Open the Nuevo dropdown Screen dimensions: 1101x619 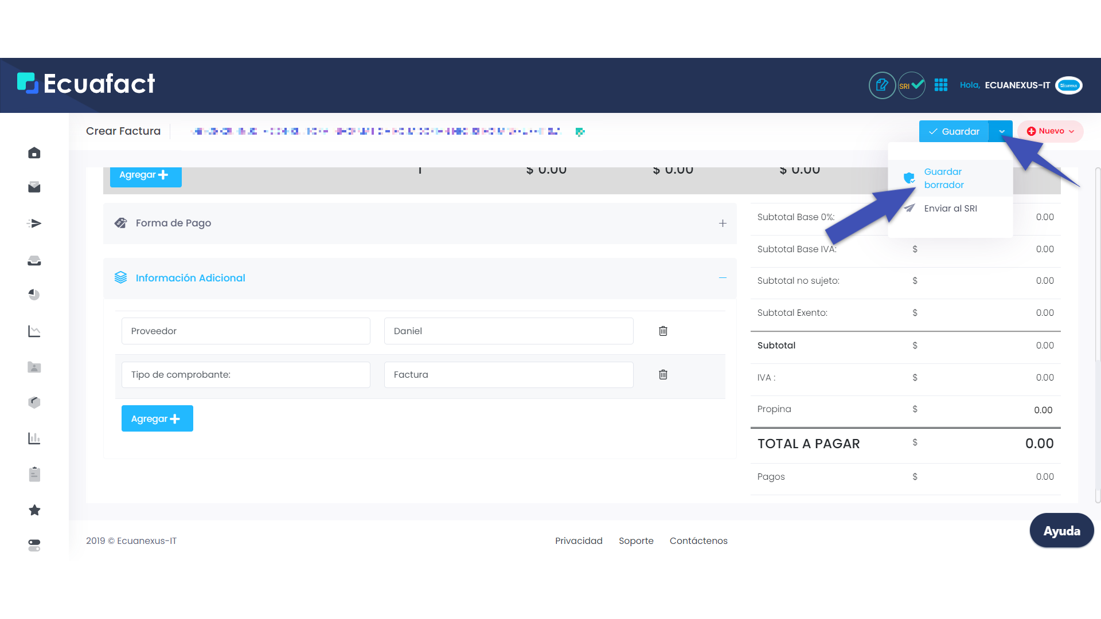coord(1050,131)
